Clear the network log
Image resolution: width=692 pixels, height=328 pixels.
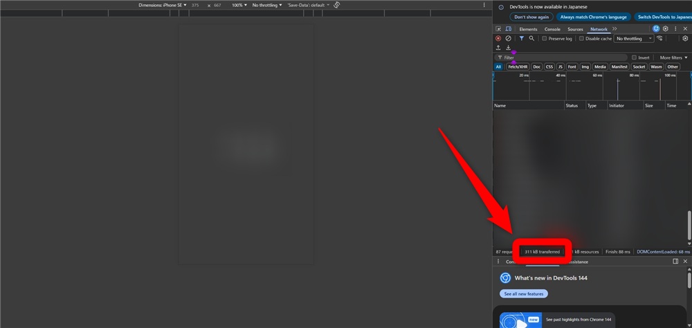click(x=508, y=39)
